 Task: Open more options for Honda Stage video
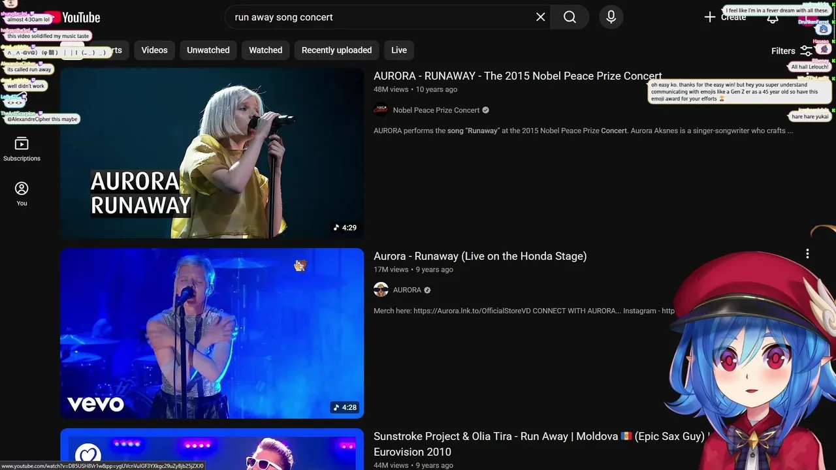[807, 254]
